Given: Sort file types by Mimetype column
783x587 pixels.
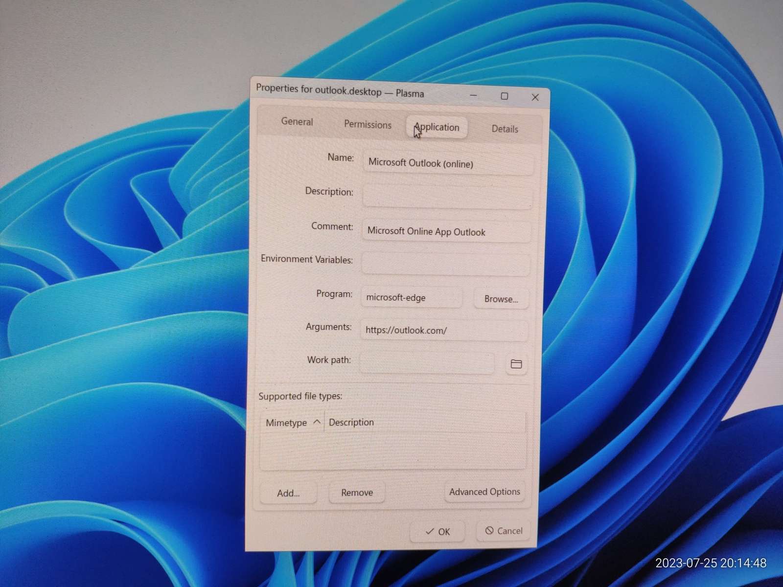Looking at the screenshot, I should click(293, 422).
